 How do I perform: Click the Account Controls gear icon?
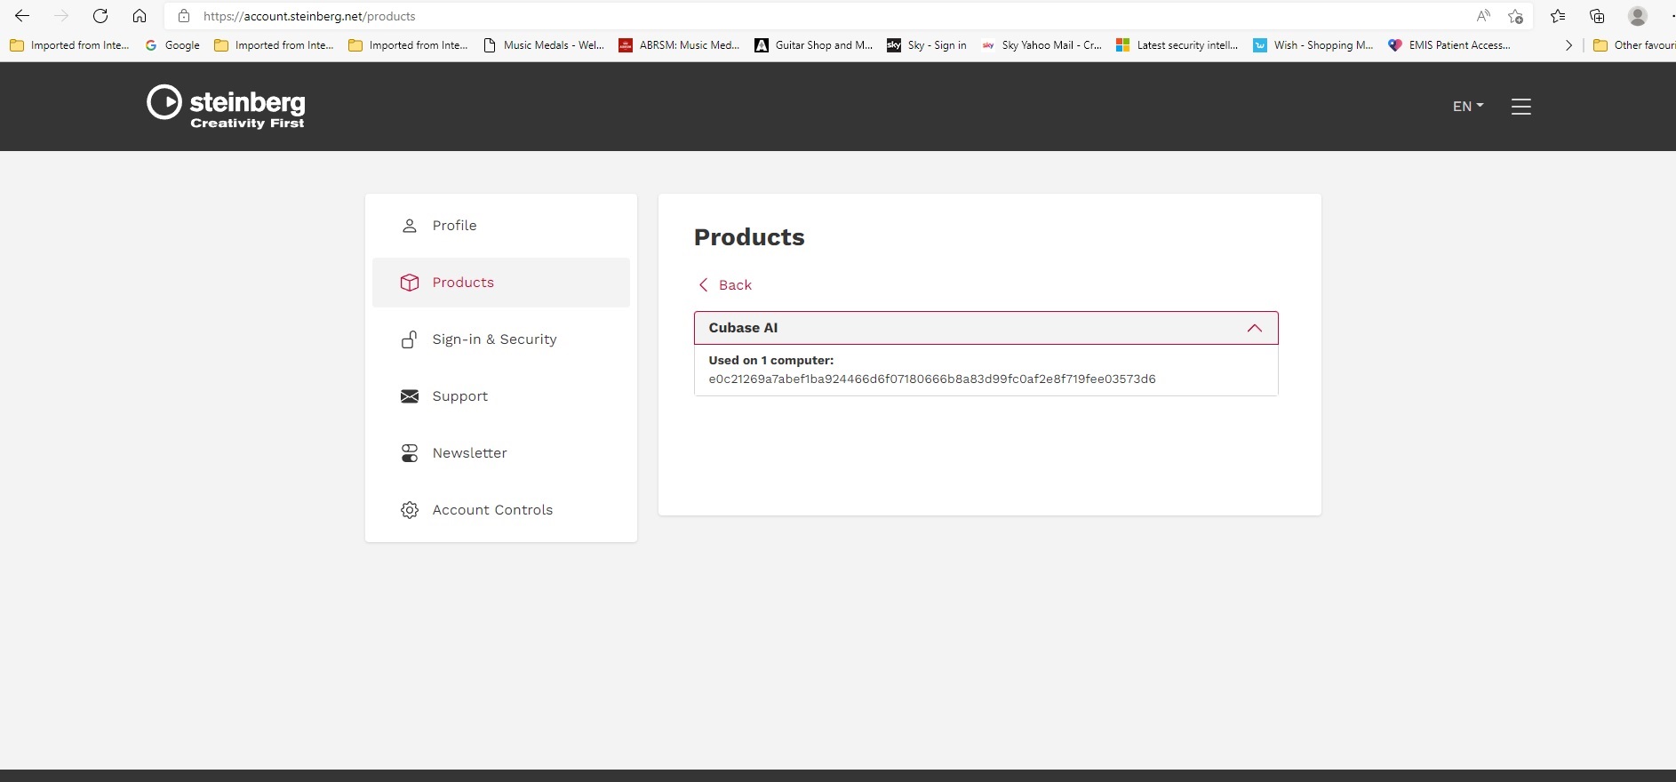(410, 510)
